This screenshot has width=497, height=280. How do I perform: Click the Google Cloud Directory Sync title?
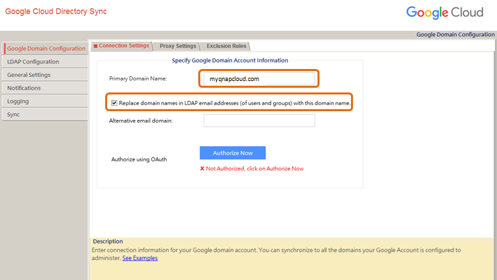56,11
